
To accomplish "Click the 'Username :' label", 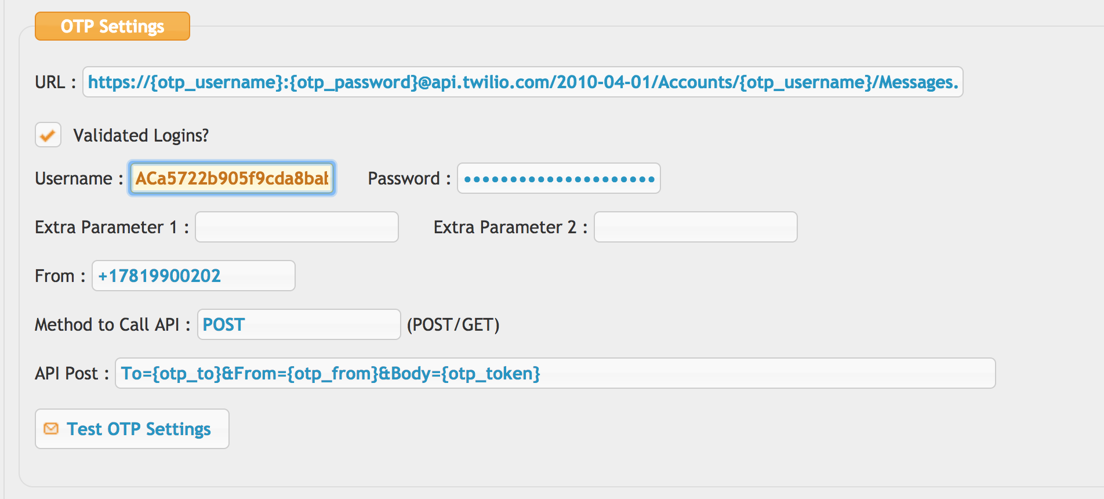I will tap(79, 178).
